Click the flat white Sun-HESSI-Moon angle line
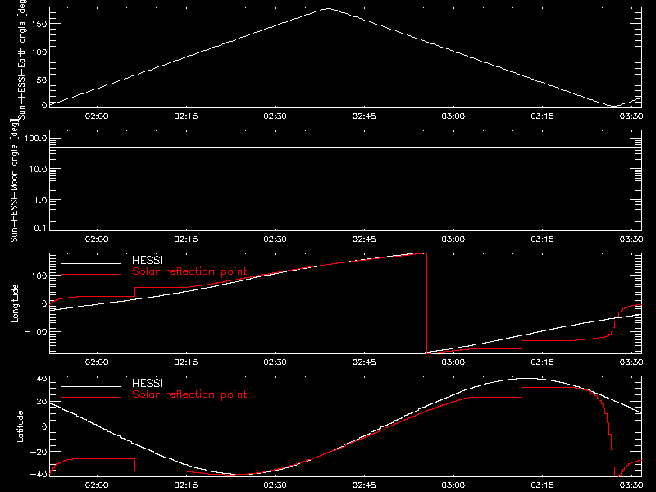The image size is (656, 492). 345,148
